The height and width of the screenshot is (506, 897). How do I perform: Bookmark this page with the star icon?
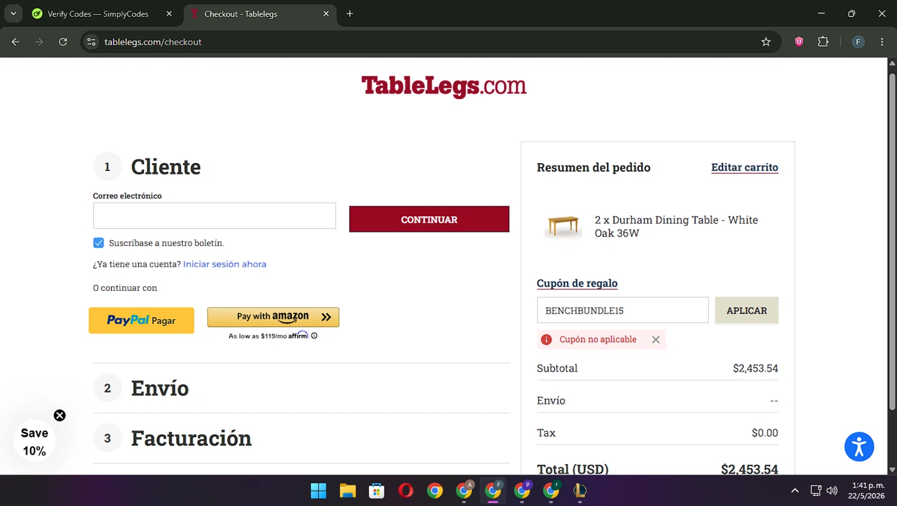point(766,42)
